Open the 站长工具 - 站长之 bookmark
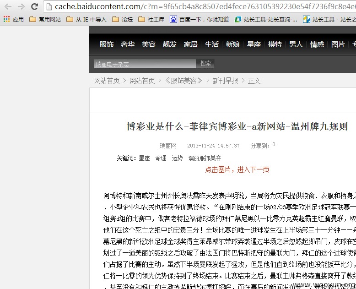356x289 pixels. tap(329, 20)
